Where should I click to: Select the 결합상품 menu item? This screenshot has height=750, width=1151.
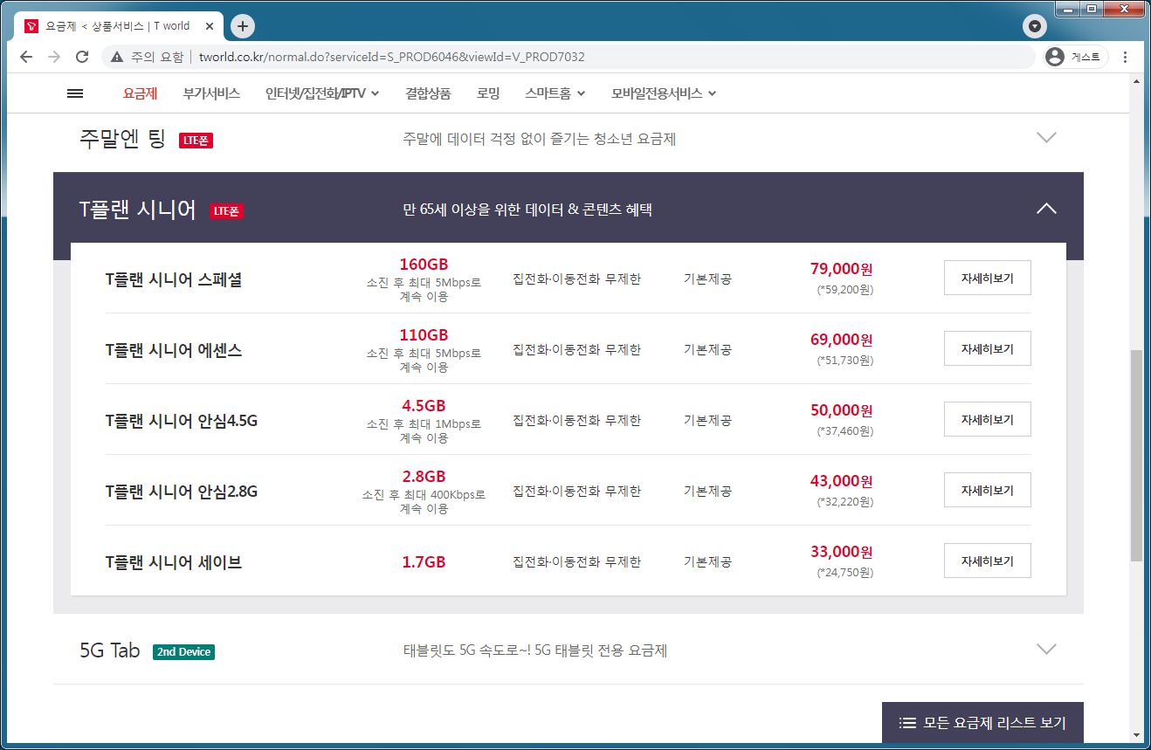coord(428,93)
